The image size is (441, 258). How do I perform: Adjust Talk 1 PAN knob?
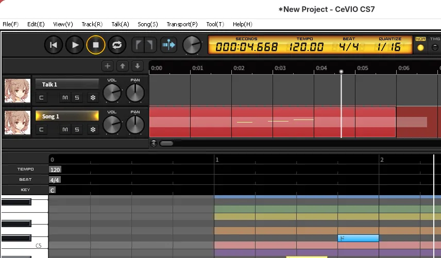(x=135, y=93)
